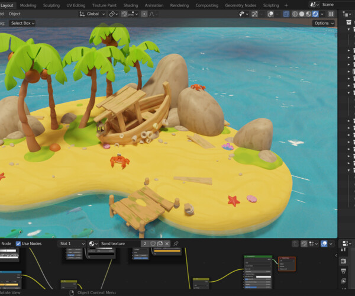Open node snap element dropdown
This screenshot has width=355, height=296.
(314, 244)
